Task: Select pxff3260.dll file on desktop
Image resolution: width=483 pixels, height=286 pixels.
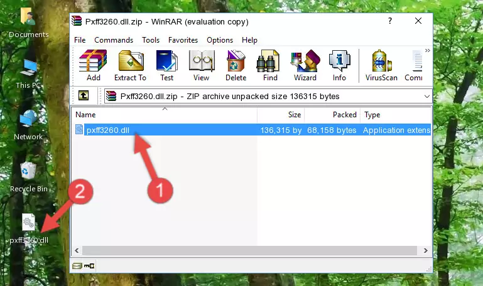Action: [28, 228]
